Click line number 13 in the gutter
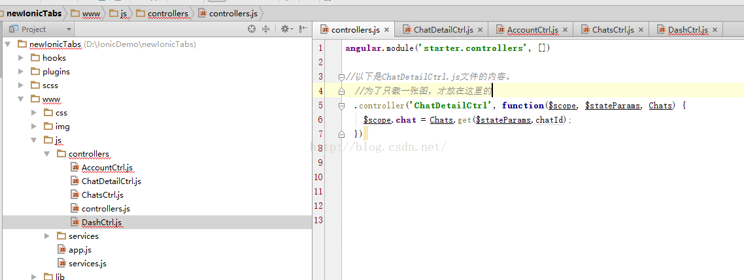The width and height of the screenshot is (744, 280). pos(318,220)
